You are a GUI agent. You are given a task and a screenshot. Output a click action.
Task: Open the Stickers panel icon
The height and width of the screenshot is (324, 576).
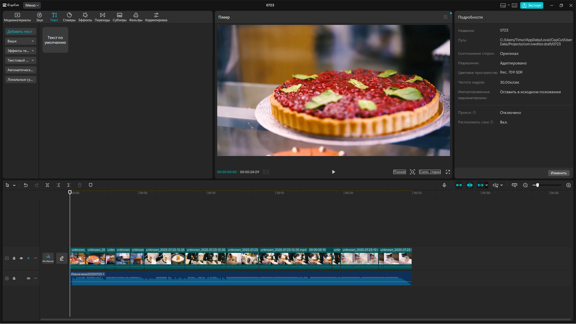(69, 17)
